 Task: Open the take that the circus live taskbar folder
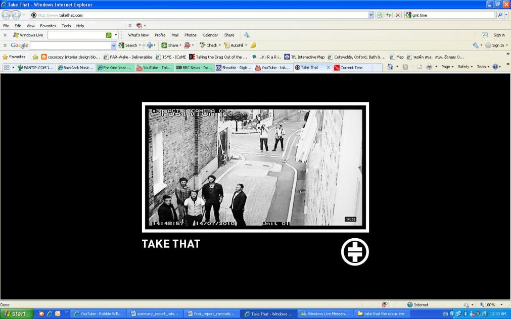point(382,314)
